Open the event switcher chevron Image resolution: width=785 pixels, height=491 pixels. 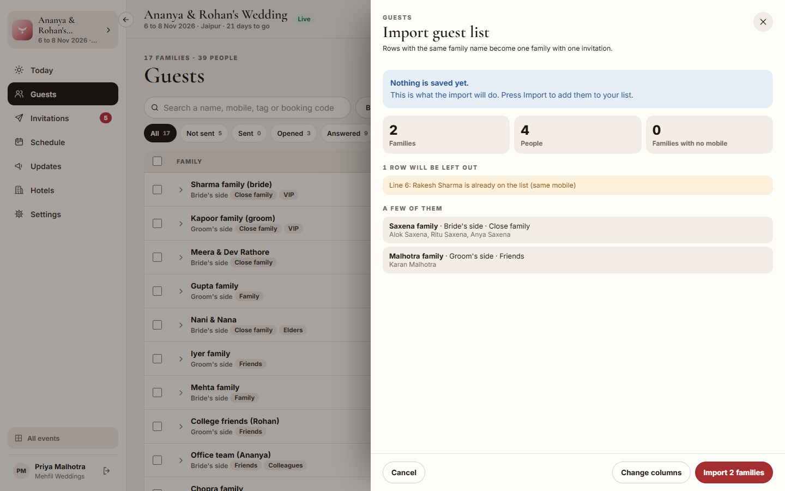click(108, 30)
